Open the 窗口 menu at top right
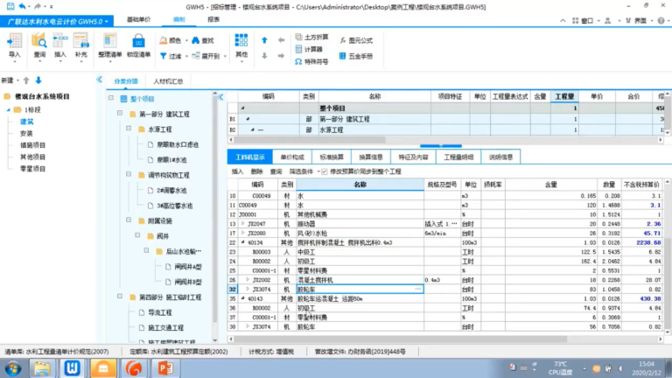The height and width of the screenshot is (378, 672). coord(585,21)
